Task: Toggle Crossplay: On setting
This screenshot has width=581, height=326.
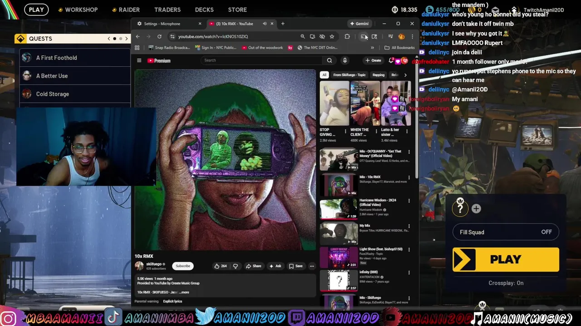Action: pyautogui.click(x=506, y=283)
